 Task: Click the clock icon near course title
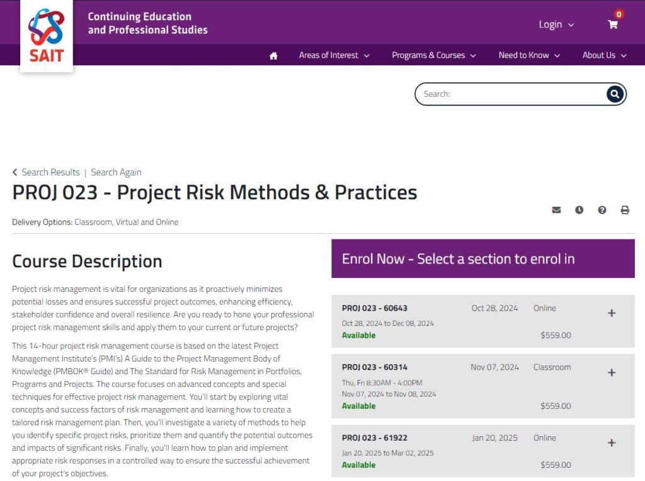[x=579, y=210]
